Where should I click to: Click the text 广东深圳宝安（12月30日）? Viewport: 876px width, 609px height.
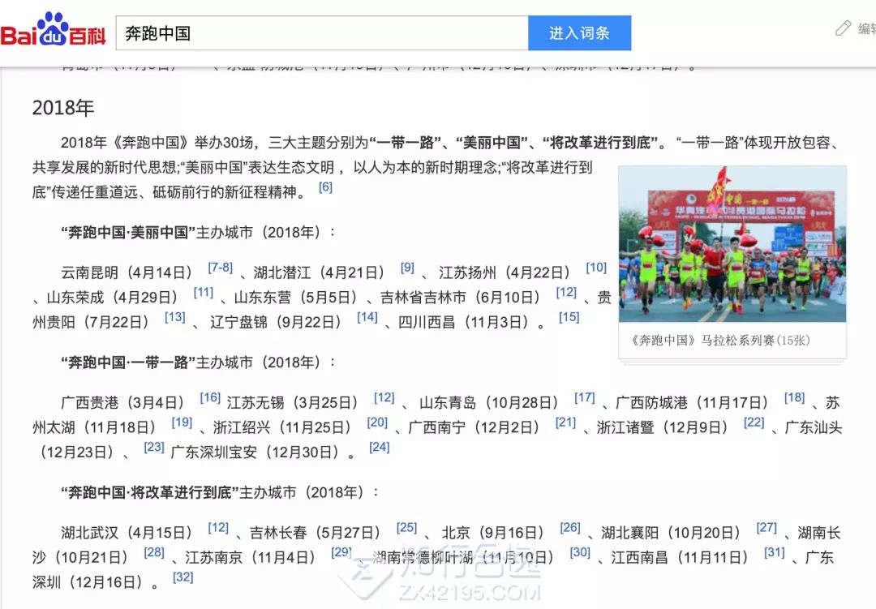[x=255, y=452]
